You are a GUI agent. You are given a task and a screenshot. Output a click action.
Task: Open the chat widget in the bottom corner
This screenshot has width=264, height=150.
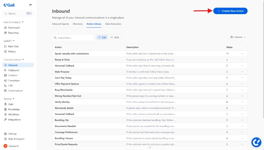click(256, 142)
